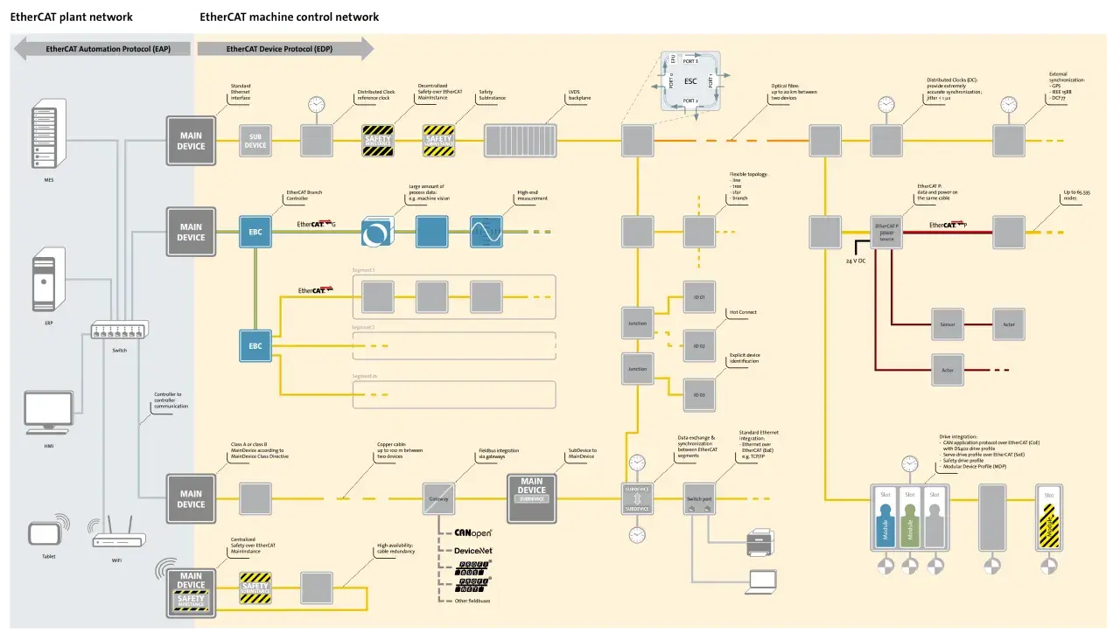Click the black-striped SAFETY MAININSTANCE box in top row
This screenshot has height=640, width=1120.
click(378, 141)
